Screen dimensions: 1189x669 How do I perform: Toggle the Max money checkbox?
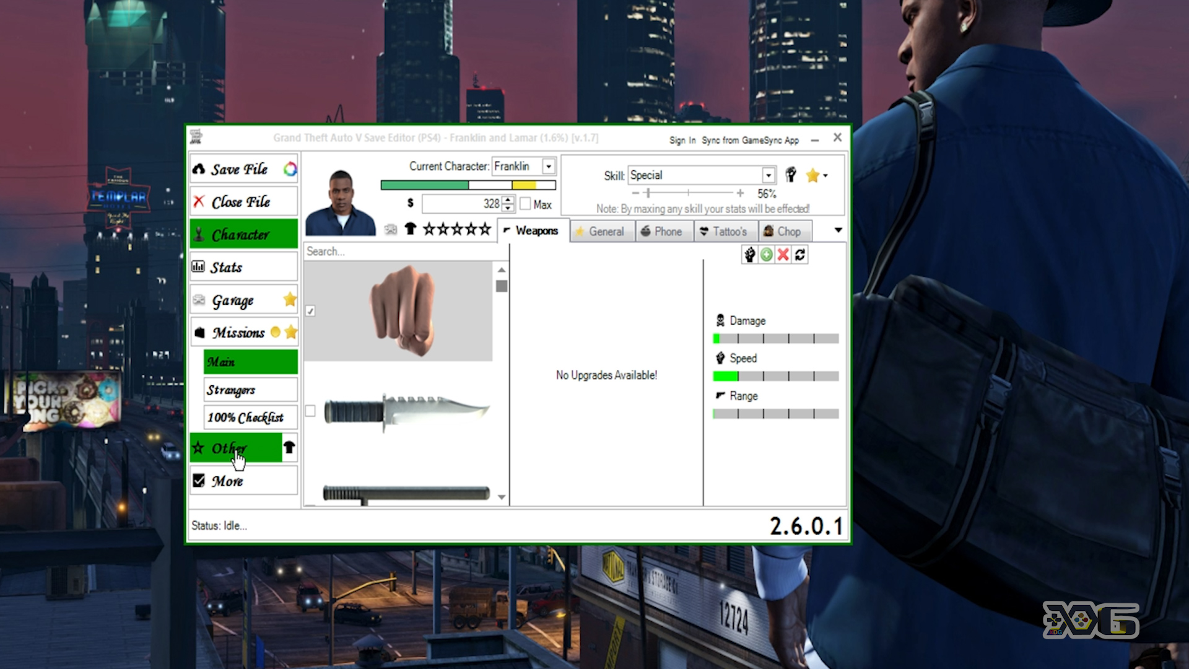point(525,204)
